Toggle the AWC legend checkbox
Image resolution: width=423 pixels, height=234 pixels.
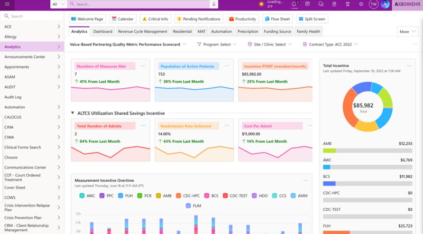click(x=82, y=196)
